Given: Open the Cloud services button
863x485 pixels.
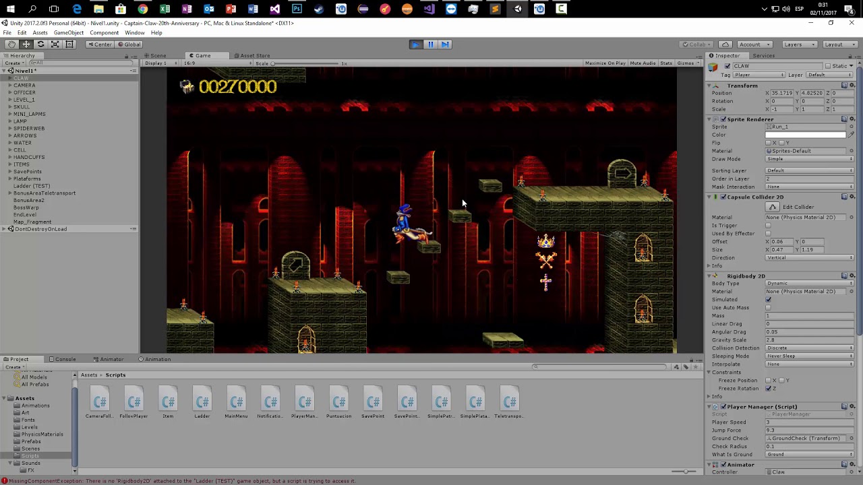Looking at the screenshot, I should (725, 44).
